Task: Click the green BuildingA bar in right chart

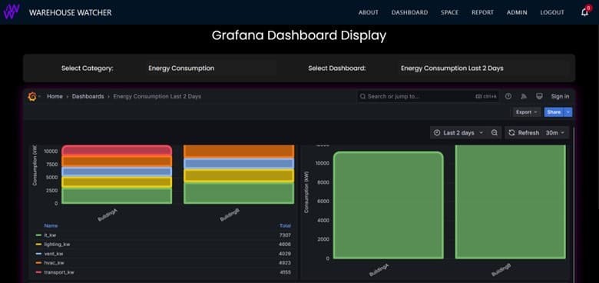Action: tap(388, 205)
